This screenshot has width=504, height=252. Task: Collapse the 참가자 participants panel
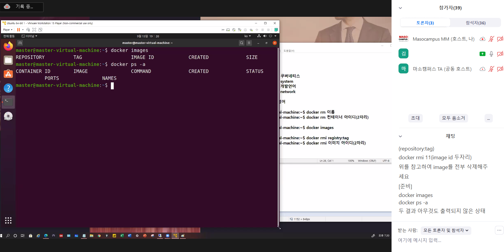coord(400,8)
